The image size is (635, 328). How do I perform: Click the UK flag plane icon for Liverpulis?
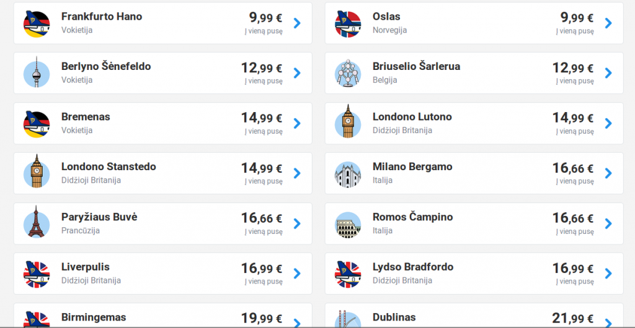pyautogui.click(x=37, y=274)
